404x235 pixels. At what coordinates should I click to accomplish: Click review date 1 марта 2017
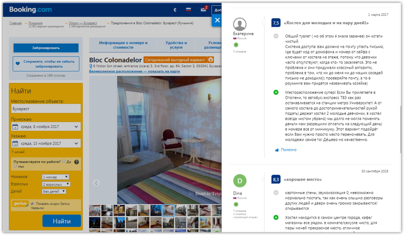378,15
